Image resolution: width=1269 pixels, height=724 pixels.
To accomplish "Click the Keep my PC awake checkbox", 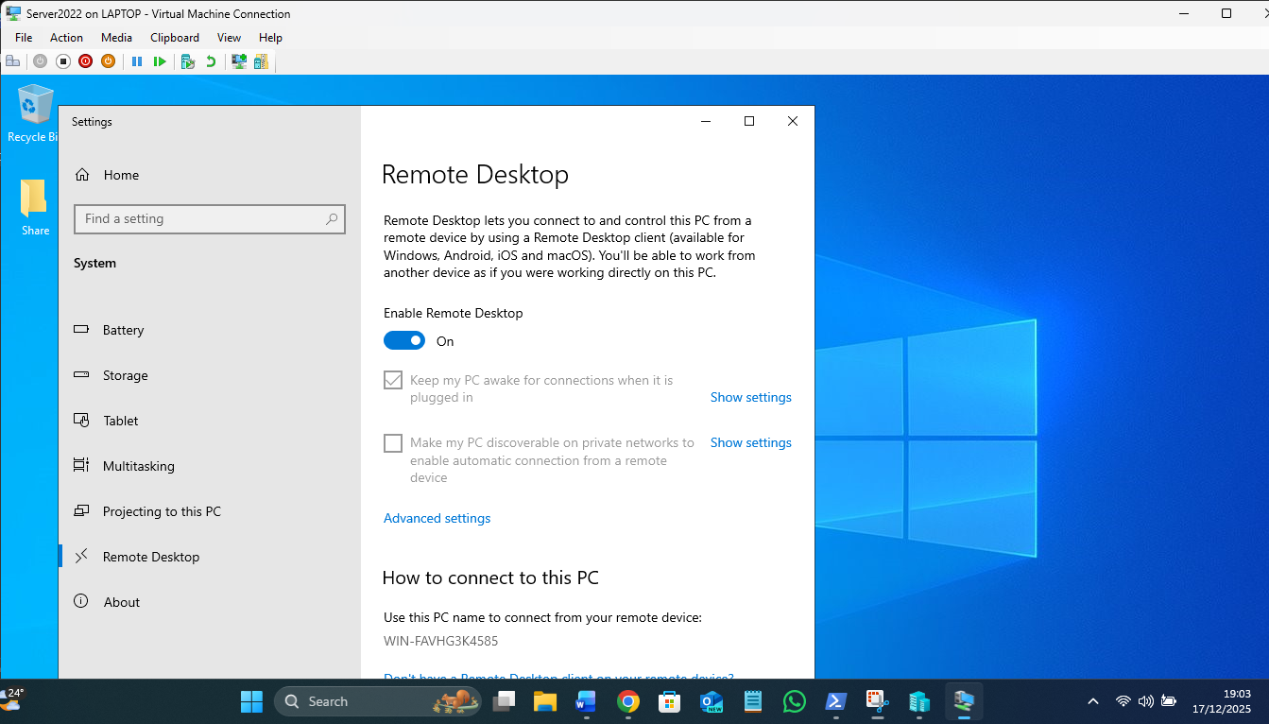I will click(393, 381).
